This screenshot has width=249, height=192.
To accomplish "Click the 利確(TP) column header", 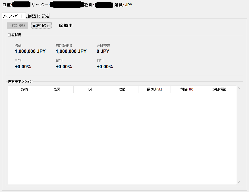I will [x=187, y=89].
